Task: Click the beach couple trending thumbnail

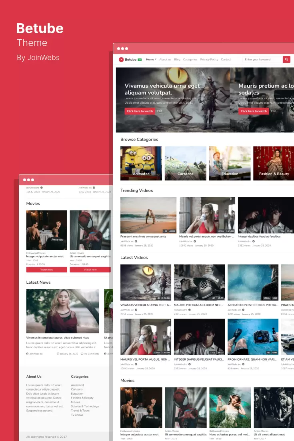Action: point(148,215)
